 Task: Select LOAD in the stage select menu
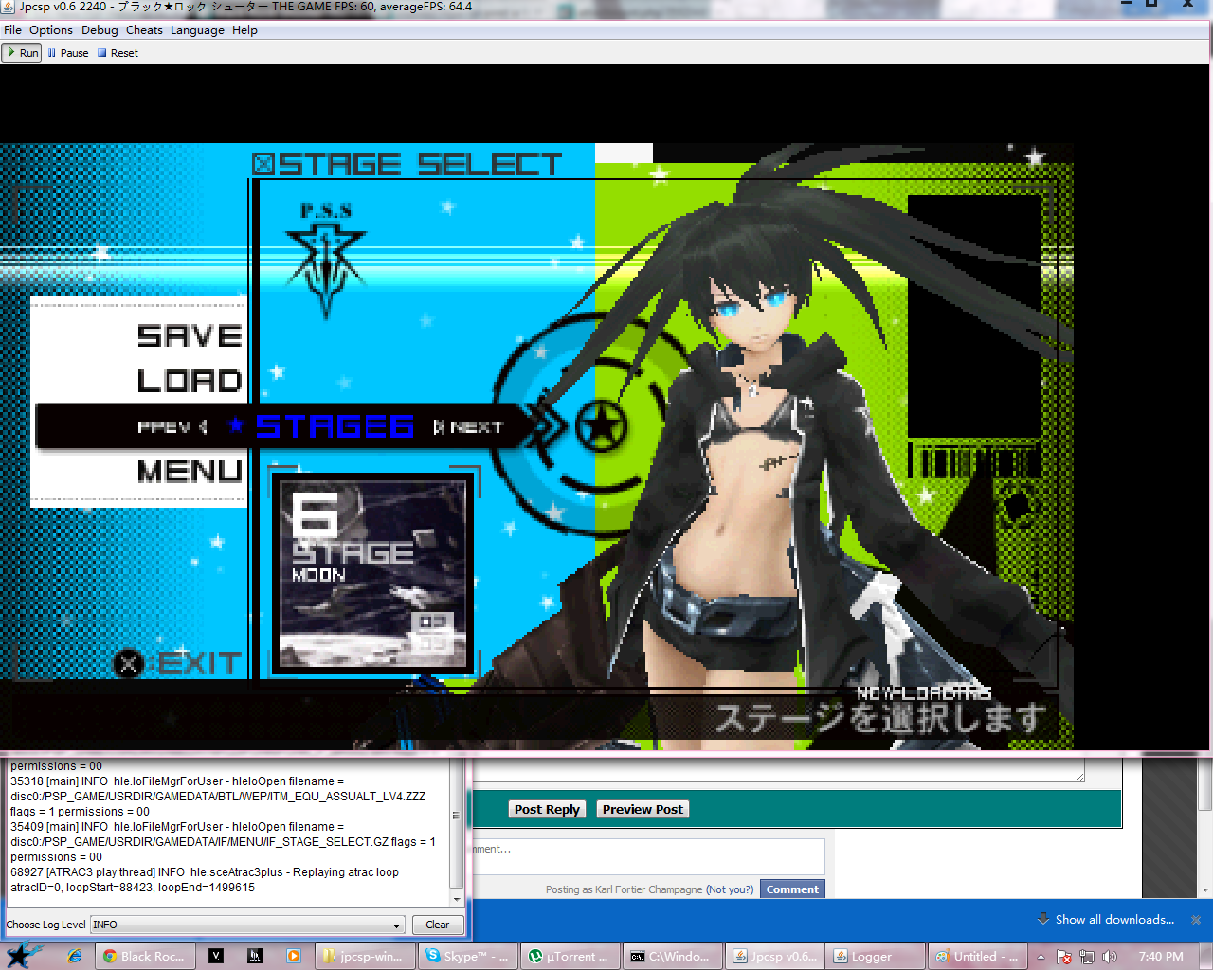(x=190, y=381)
